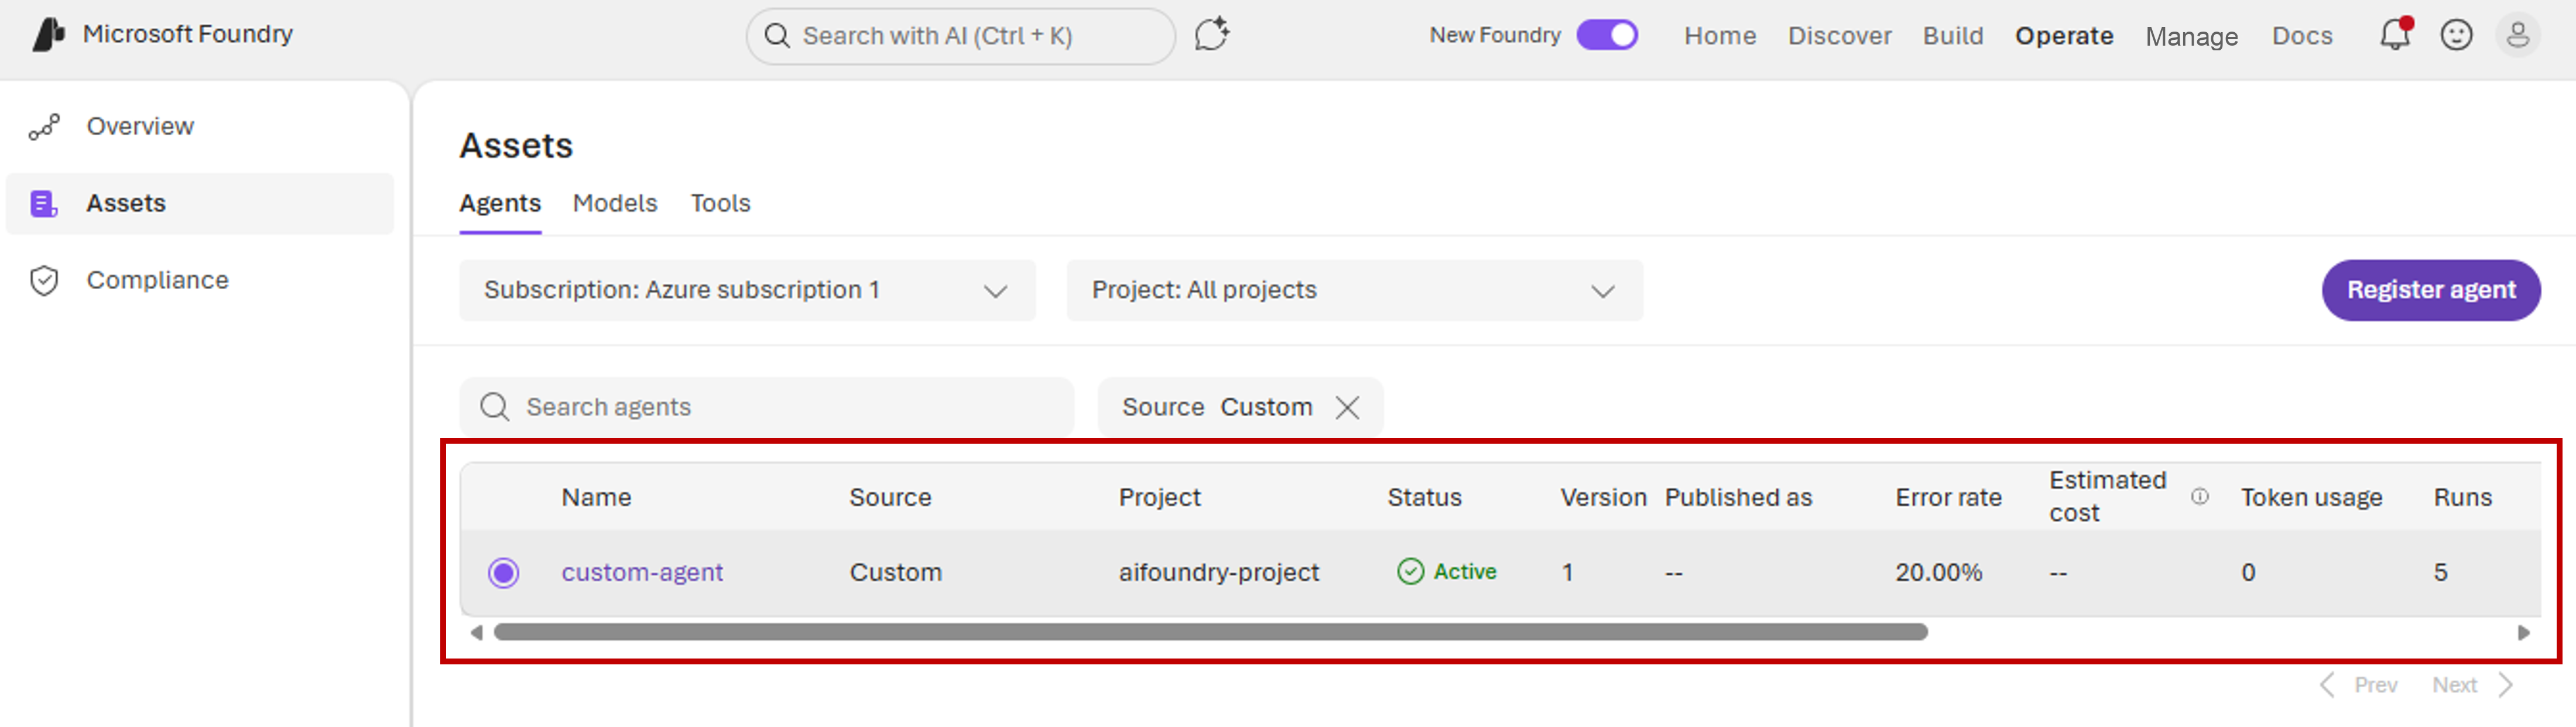Open the custom-agent link
Screen dimensions: 2576x727
[642, 573]
